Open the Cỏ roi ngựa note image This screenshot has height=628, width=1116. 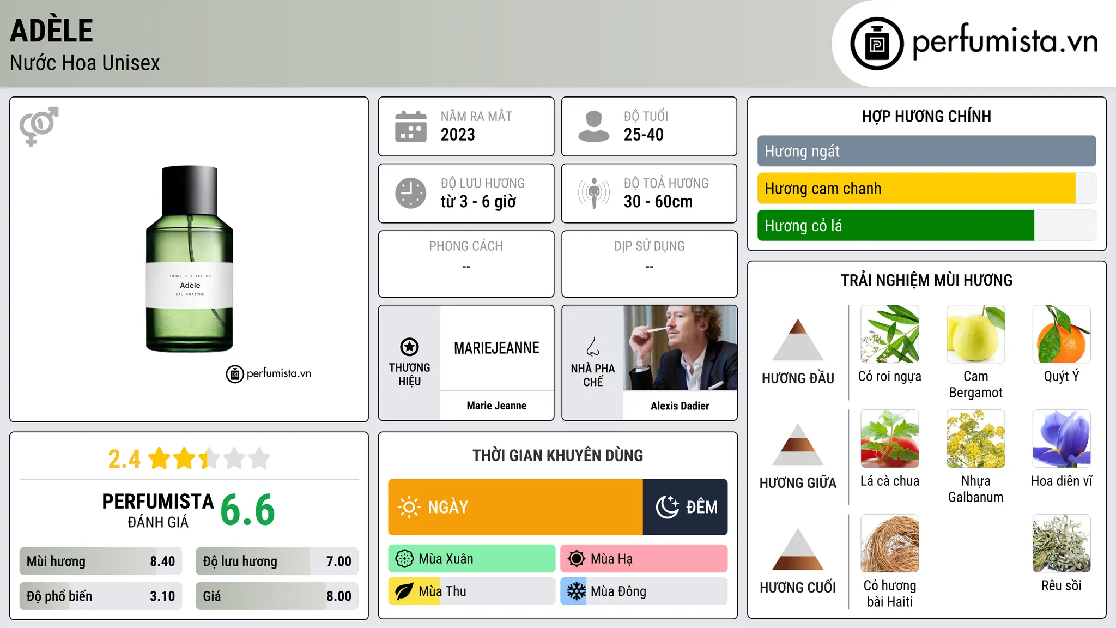(890, 334)
